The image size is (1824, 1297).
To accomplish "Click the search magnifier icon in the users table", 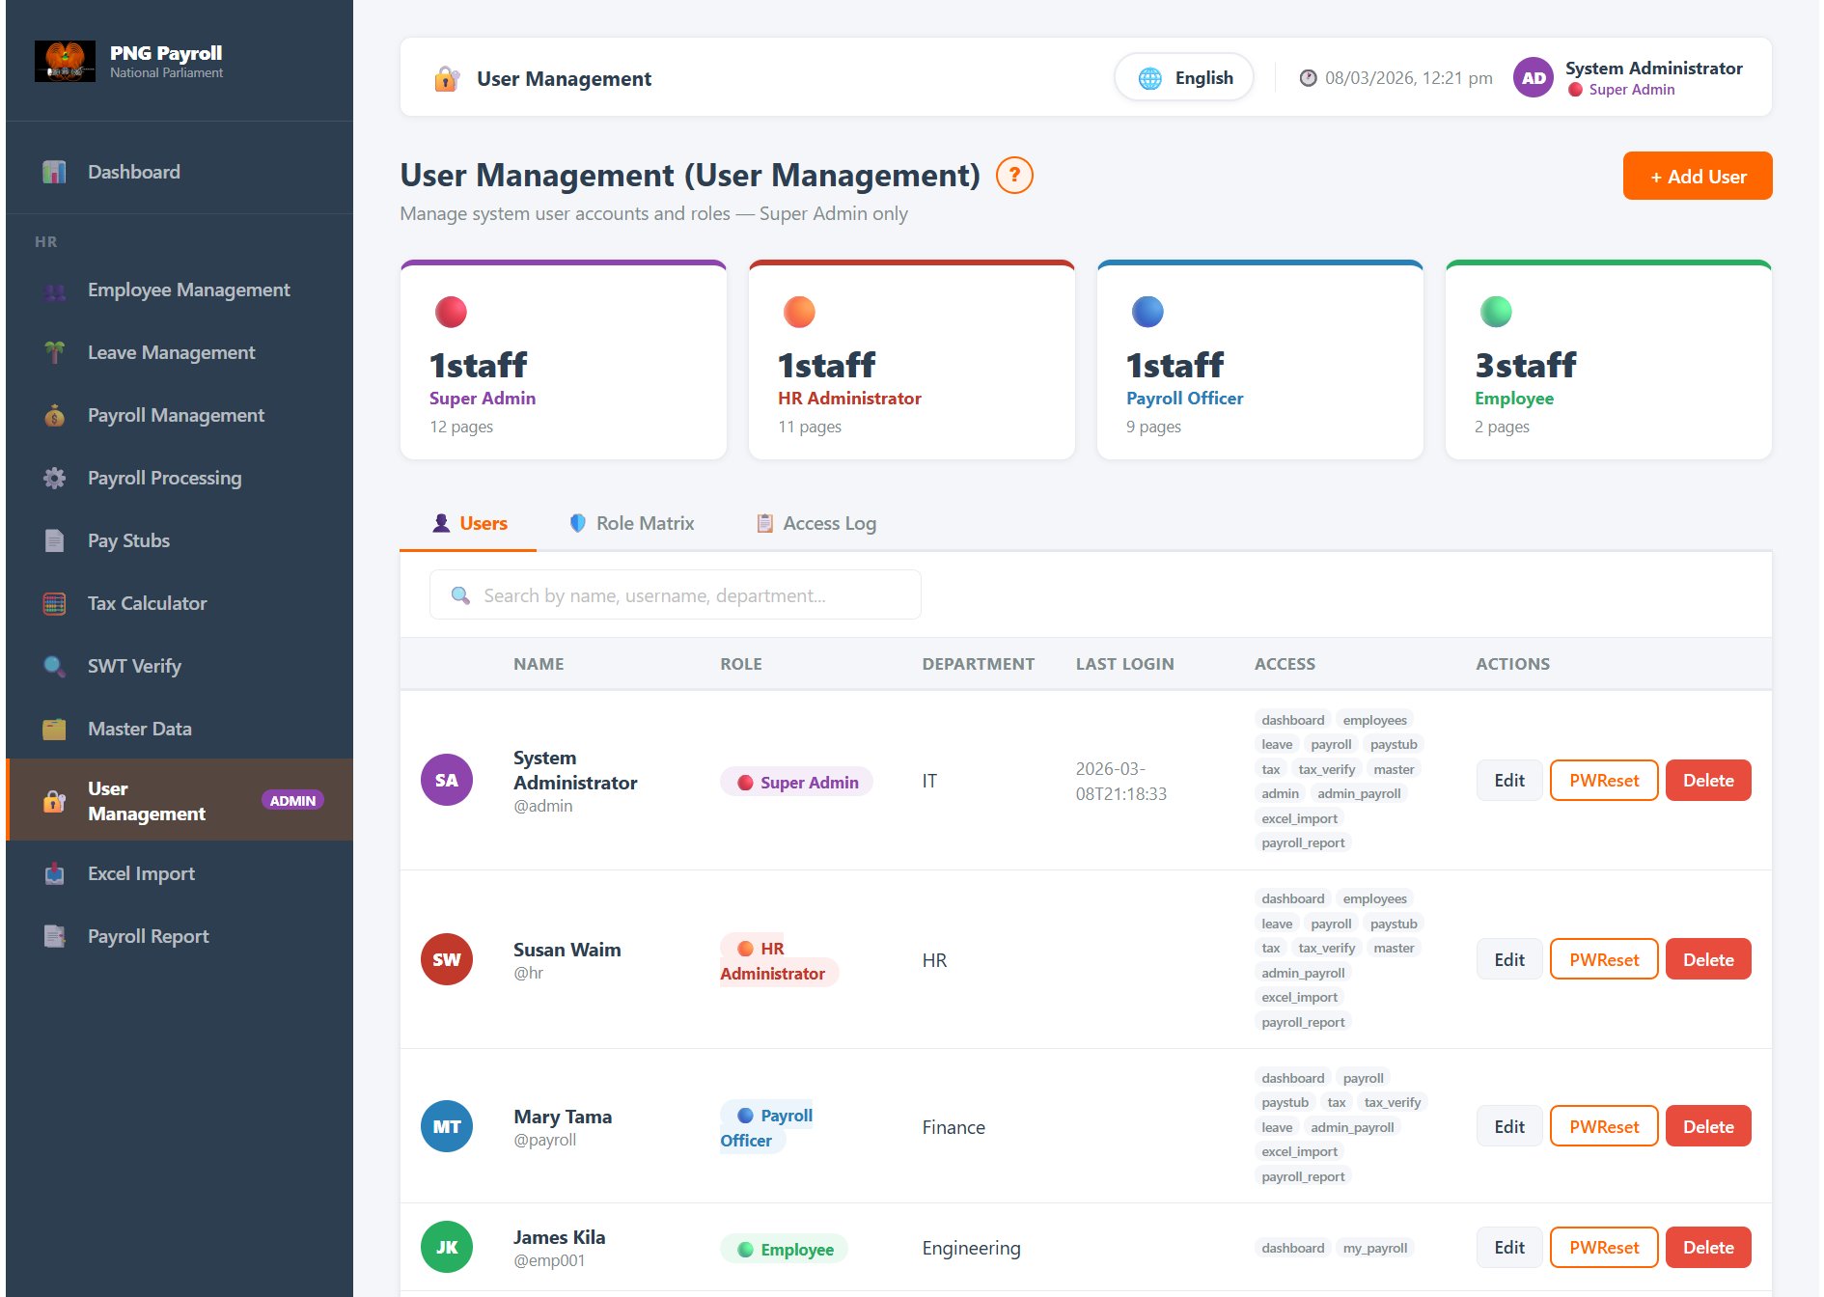I will point(461,595).
